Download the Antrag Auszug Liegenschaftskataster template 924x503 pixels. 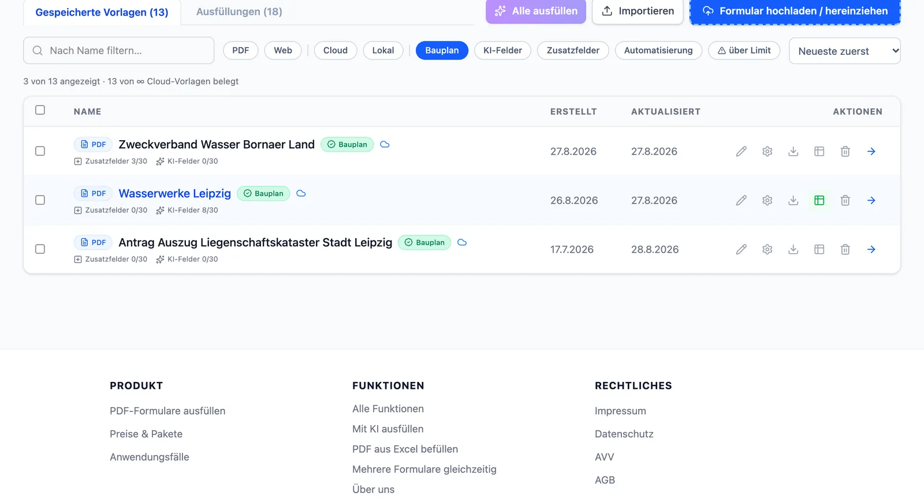[x=793, y=249]
